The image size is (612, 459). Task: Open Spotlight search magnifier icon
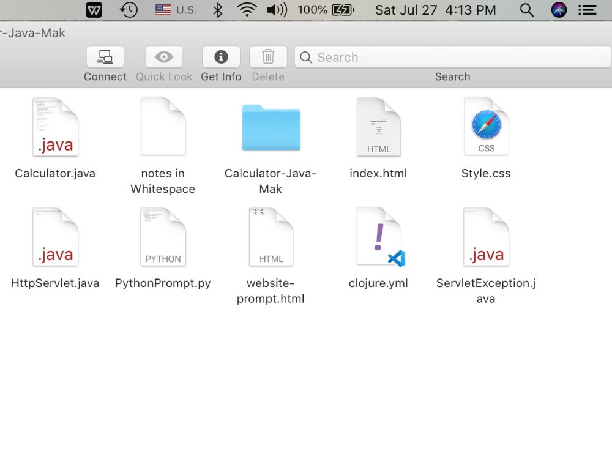pyautogui.click(x=527, y=10)
